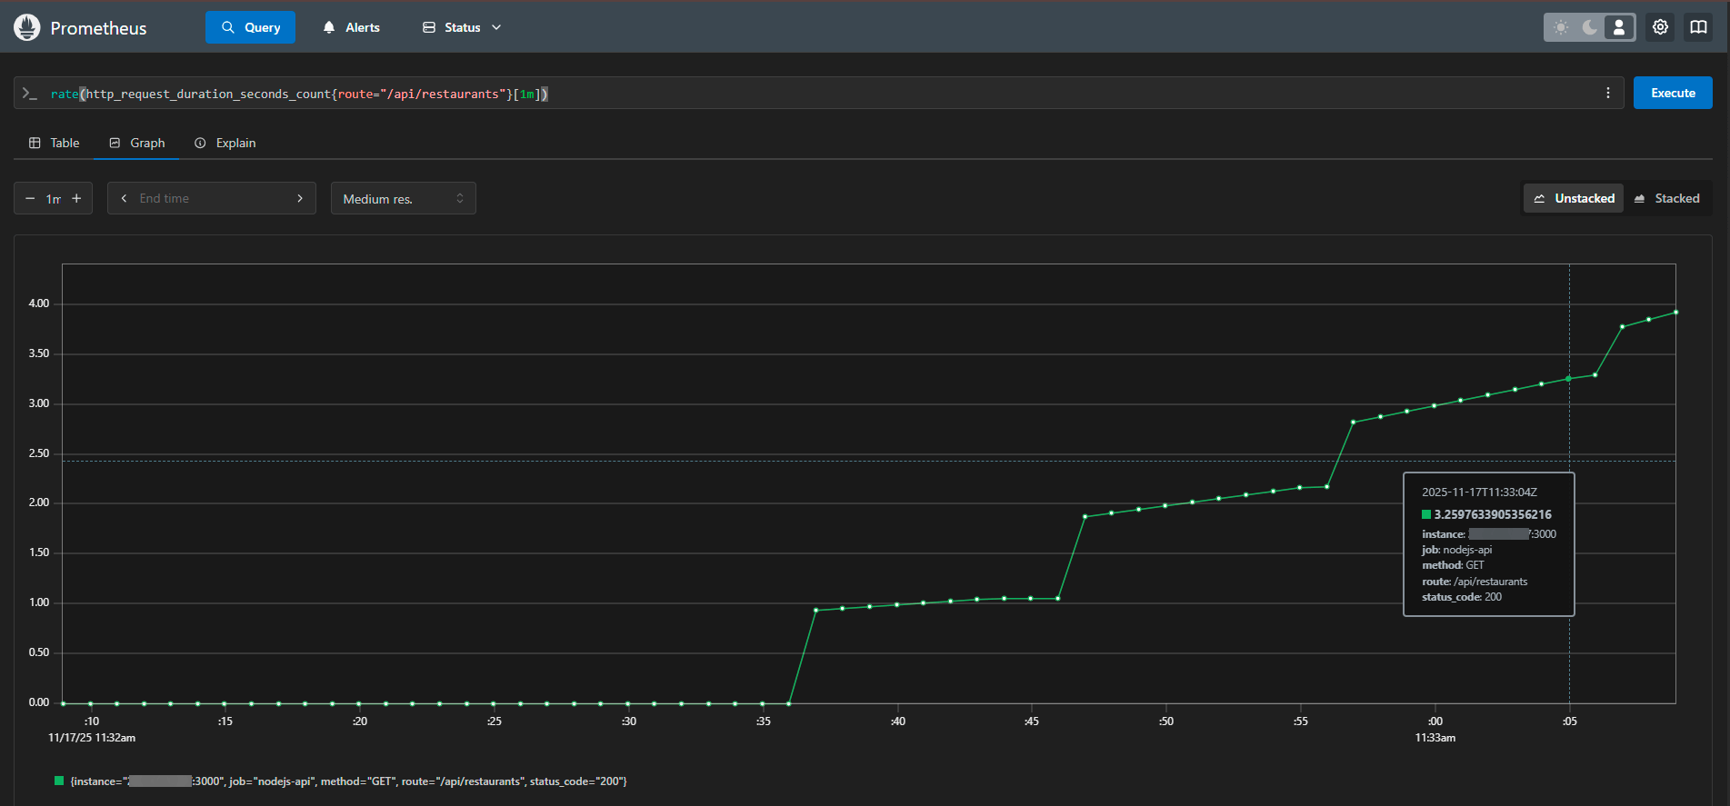Switch chart to Stacked mode
The height and width of the screenshot is (806, 1730).
pyautogui.click(x=1666, y=198)
